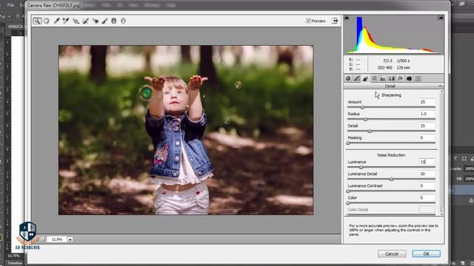Select the Radial Filter tool

(x=123, y=21)
